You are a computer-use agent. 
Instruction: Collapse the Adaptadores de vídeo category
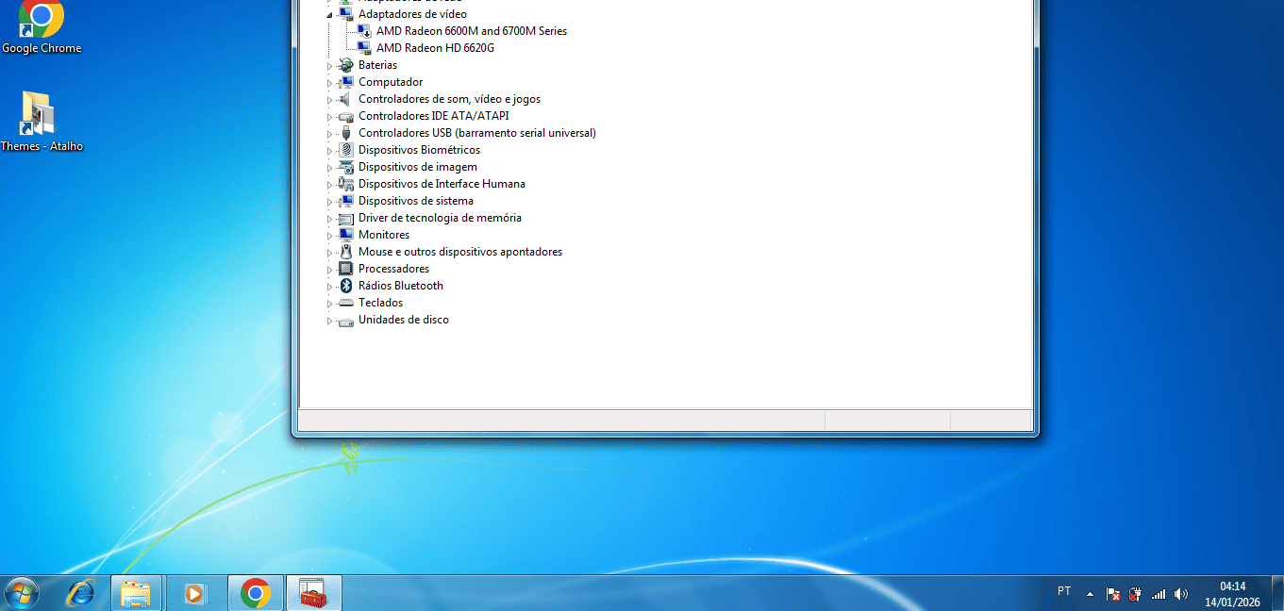coord(330,15)
